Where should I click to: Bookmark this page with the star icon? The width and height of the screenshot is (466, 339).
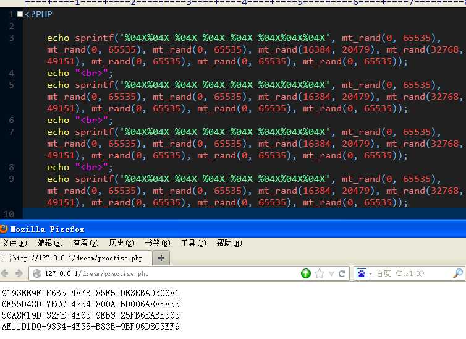(x=320, y=273)
